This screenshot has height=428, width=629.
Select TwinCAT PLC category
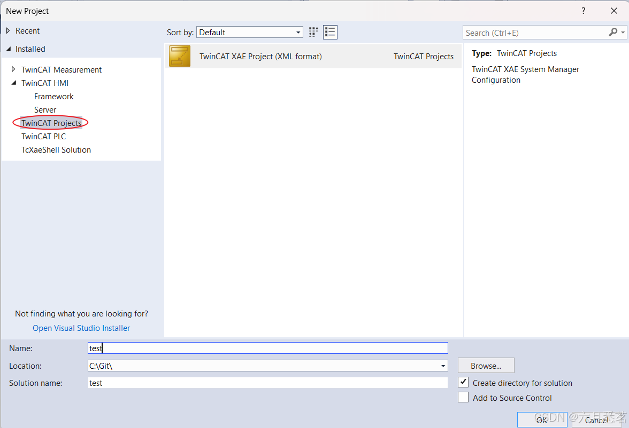tap(43, 137)
